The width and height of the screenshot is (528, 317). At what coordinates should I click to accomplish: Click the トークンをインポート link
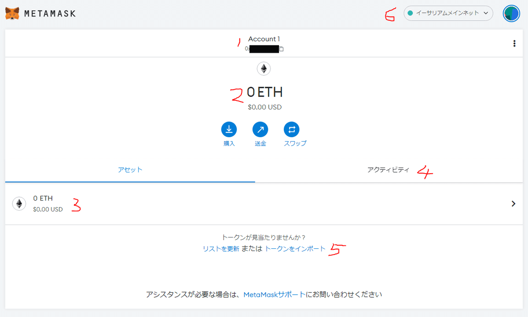(x=295, y=248)
